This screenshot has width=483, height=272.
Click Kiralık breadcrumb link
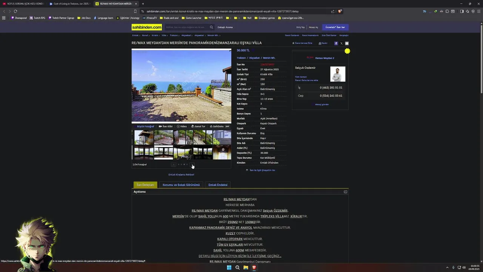coord(155,35)
